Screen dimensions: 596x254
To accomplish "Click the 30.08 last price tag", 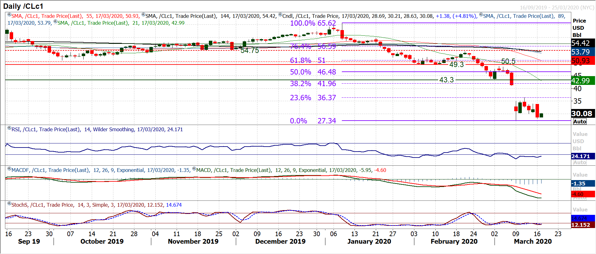I will coord(583,114).
